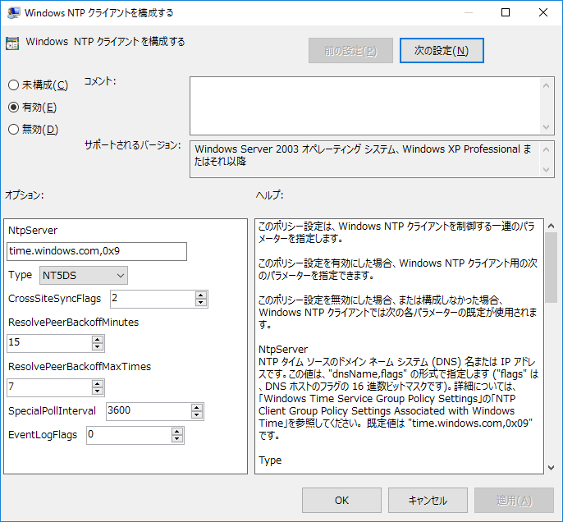Click the title bar window icon
Image resolution: width=563 pixels, height=522 pixels.
[x=13, y=12]
